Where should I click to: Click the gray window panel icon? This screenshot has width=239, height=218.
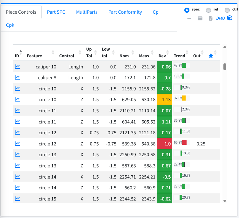[x=200, y=18]
